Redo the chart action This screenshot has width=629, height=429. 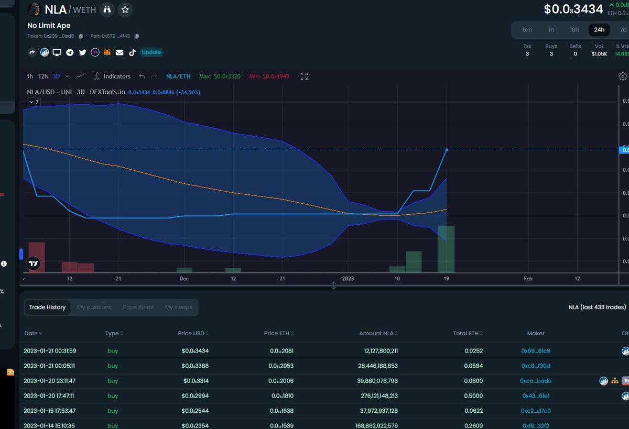pyautogui.click(x=154, y=76)
